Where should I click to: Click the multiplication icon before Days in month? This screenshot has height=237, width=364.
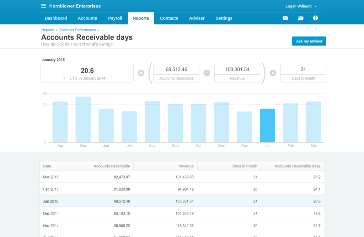pos(273,73)
